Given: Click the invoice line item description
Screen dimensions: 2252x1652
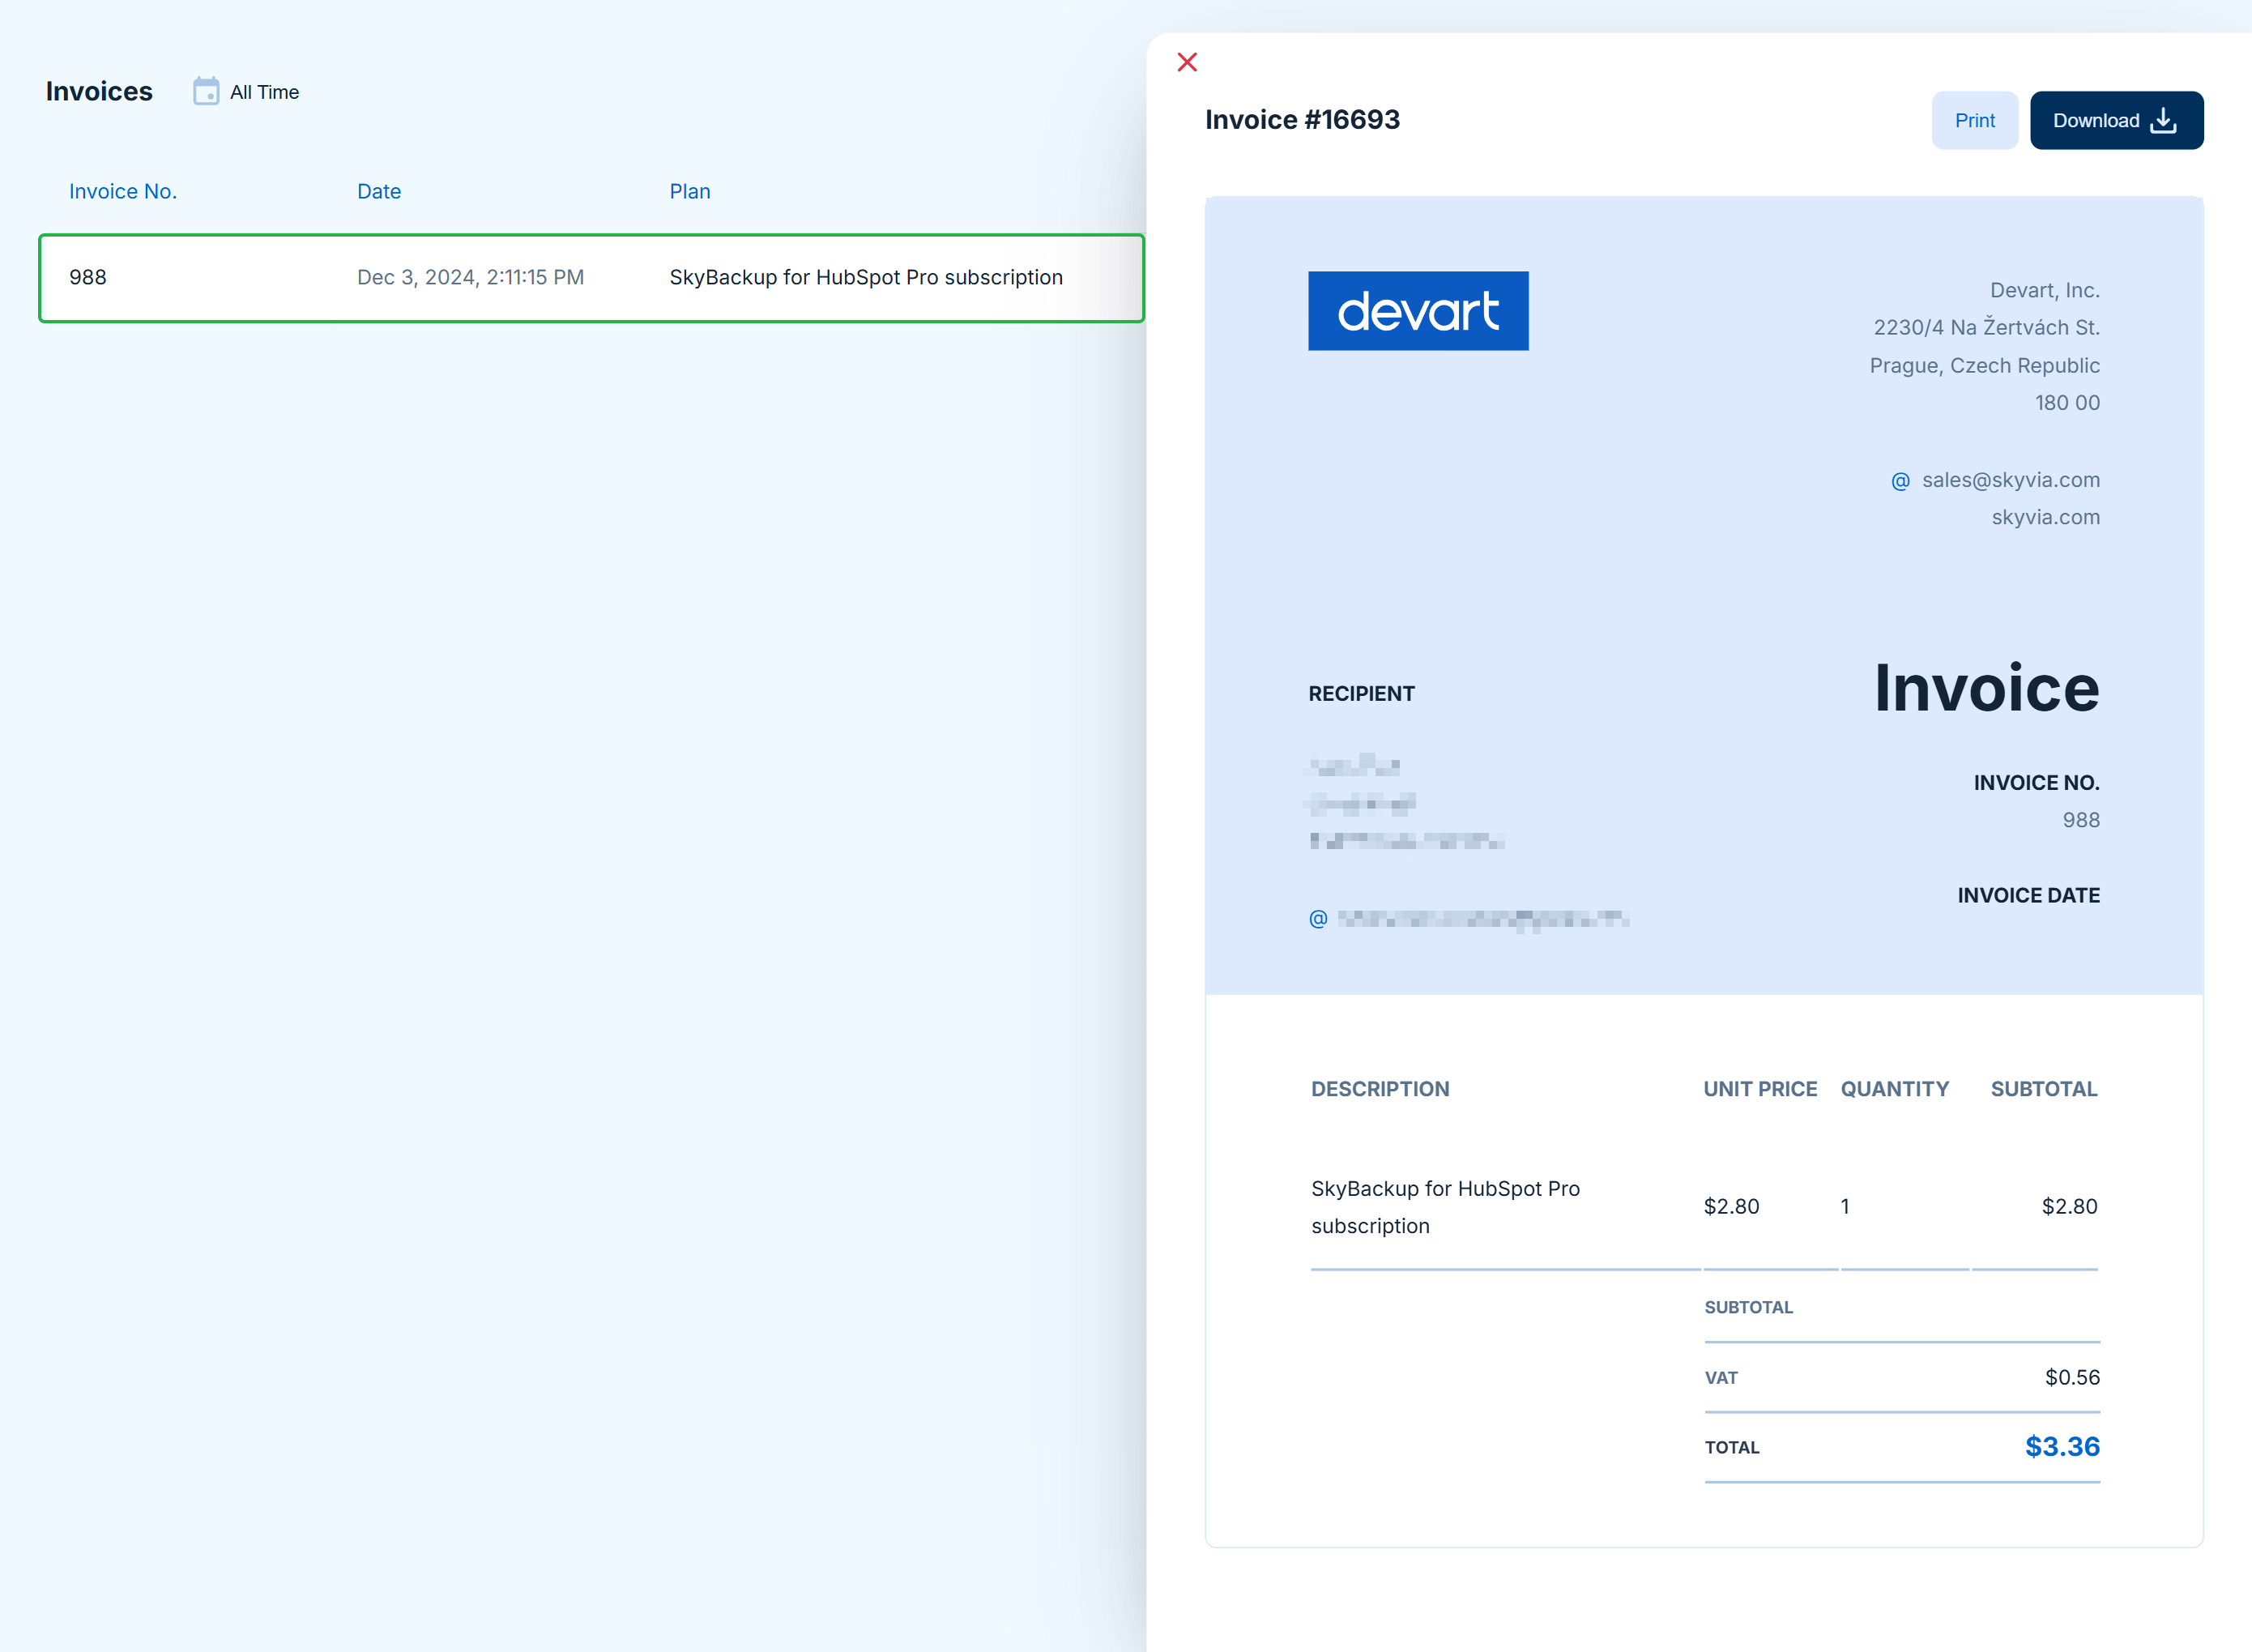Looking at the screenshot, I should [1445, 1207].
